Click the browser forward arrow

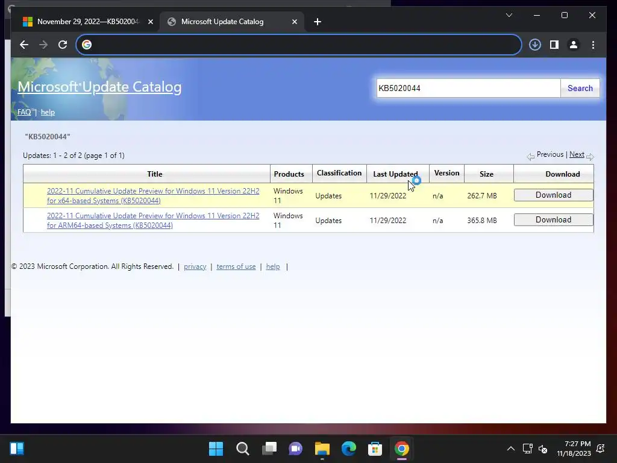pos(43,45)
